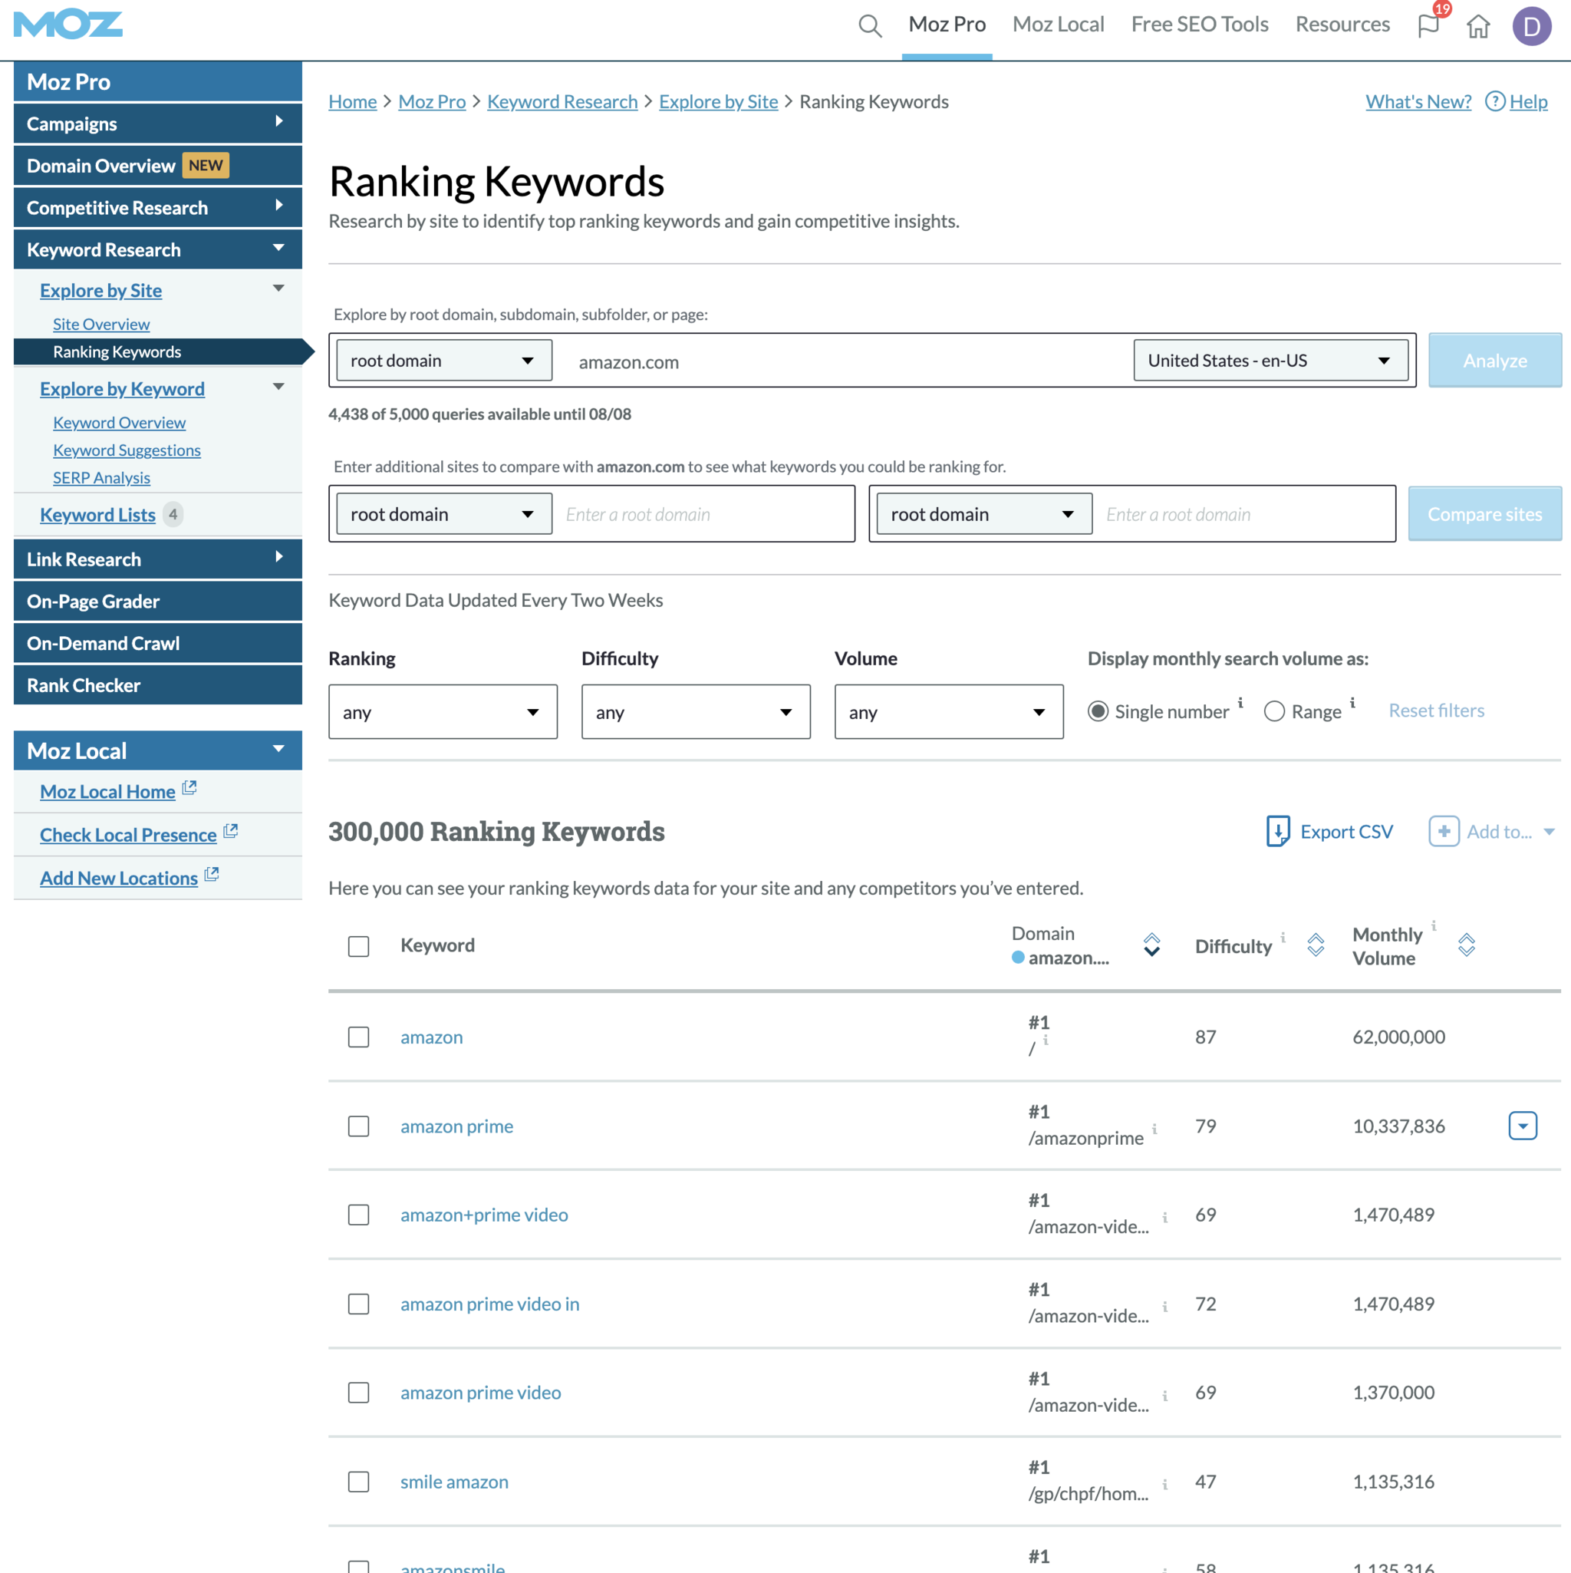Click '4,438 of 5,000 queries available' text
Screen dimensions: 1571x1573
point(480,414)
